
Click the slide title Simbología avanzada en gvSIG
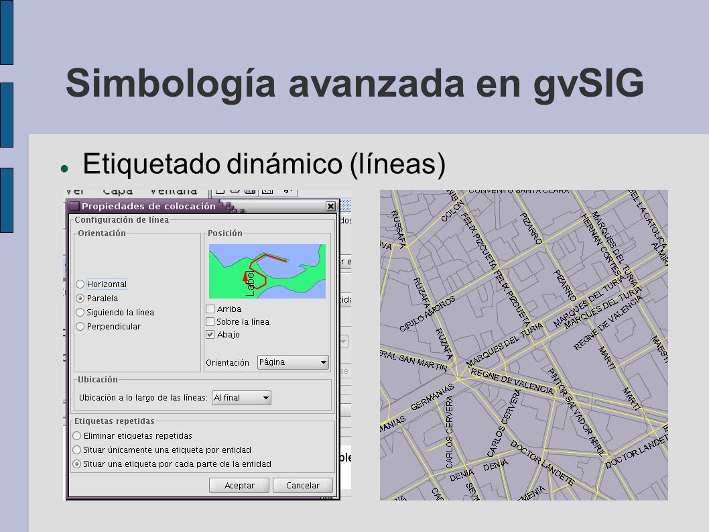pos(354,83)
